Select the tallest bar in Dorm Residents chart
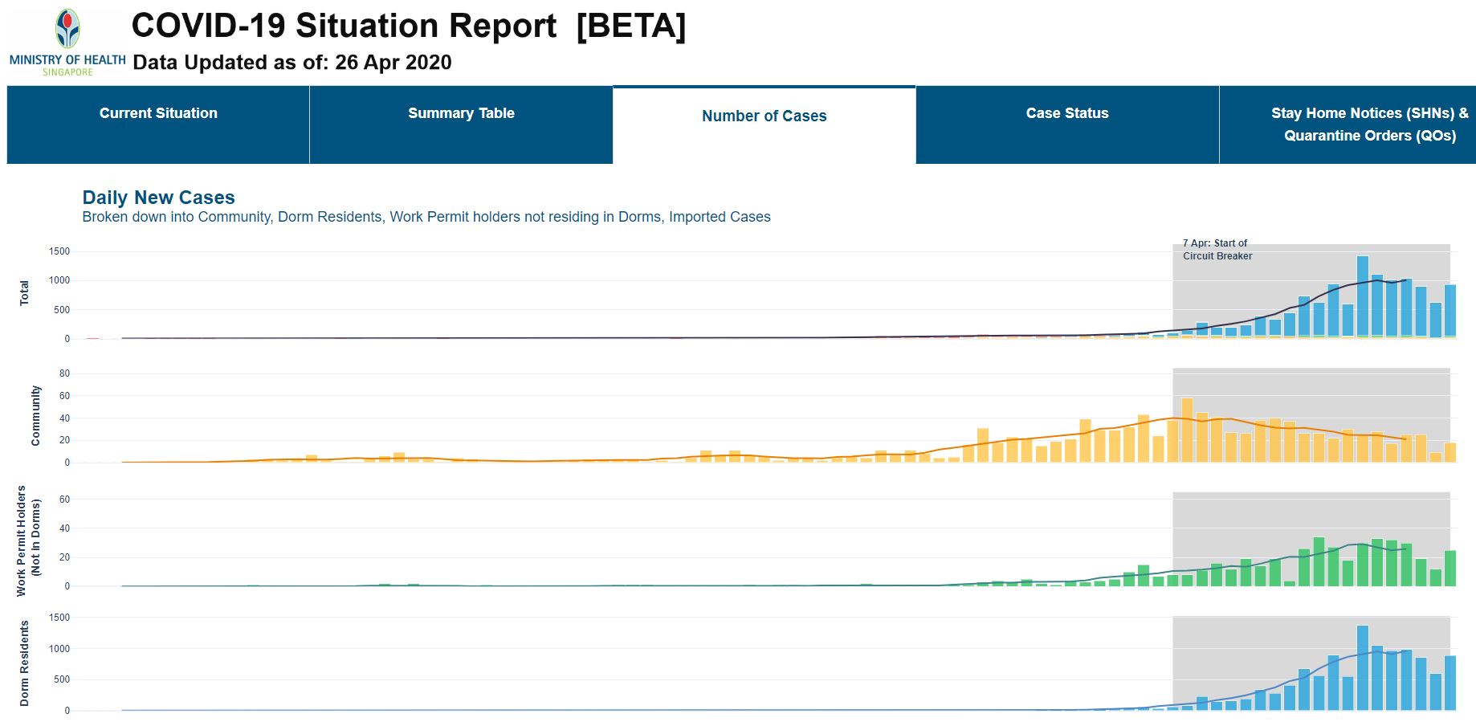The width and height of the screenshot is (1476, 726). [1362, 667]
